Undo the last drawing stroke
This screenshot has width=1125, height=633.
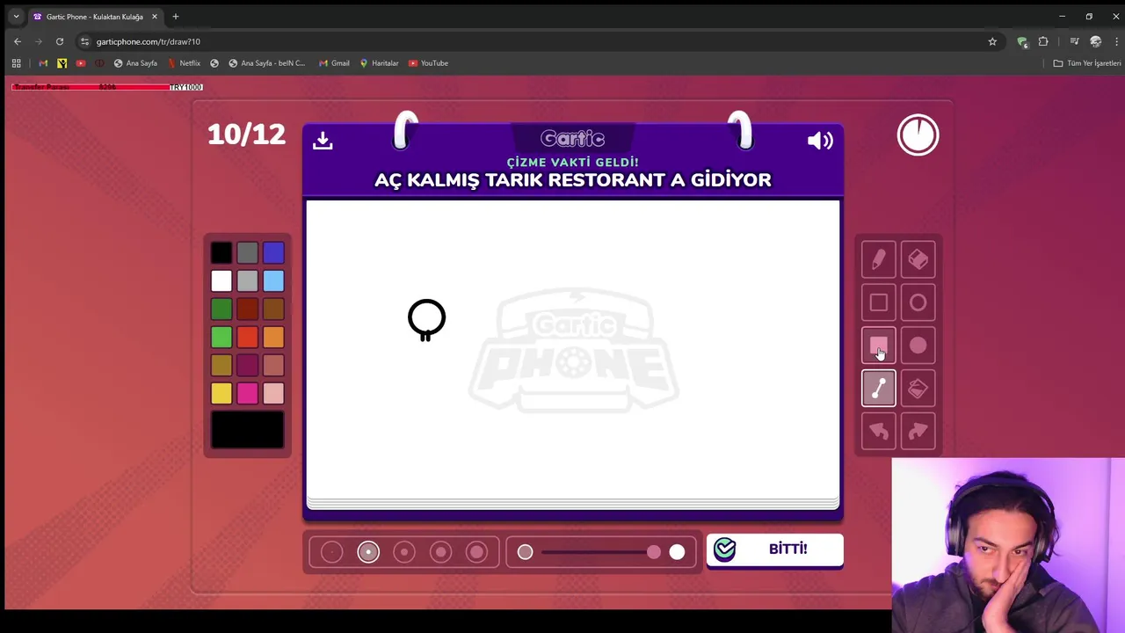click(878, 432)
